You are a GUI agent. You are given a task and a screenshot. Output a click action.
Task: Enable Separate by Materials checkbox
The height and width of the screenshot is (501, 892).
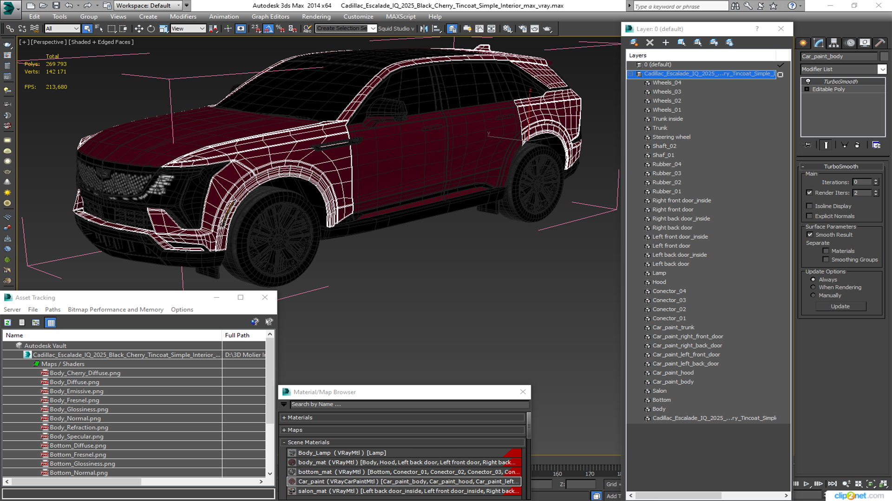click(826, 251)
